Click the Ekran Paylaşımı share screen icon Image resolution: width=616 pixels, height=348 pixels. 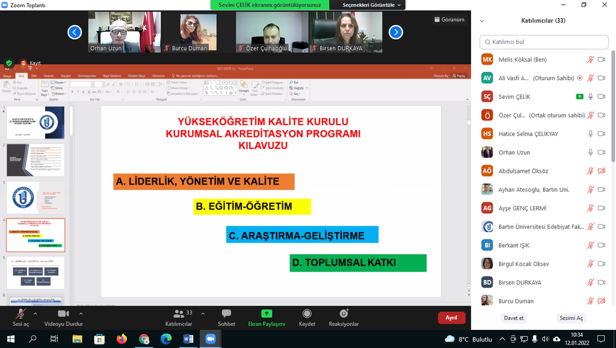click(x=266, y=314)
